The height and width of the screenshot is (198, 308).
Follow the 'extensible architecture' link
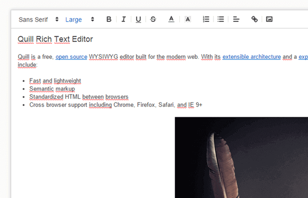click(251, 57)
